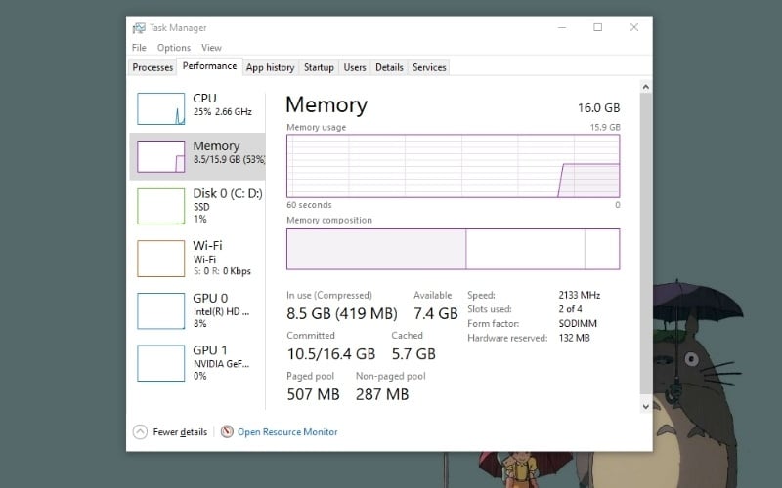
Task: Click the Open Resource Monitor link
Action: pos(287,432)
